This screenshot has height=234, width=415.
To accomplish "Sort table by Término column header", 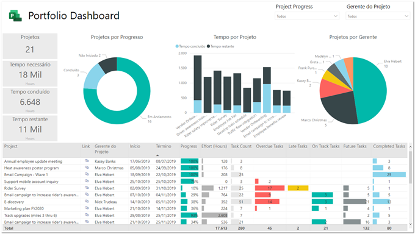I will point(164,146).
